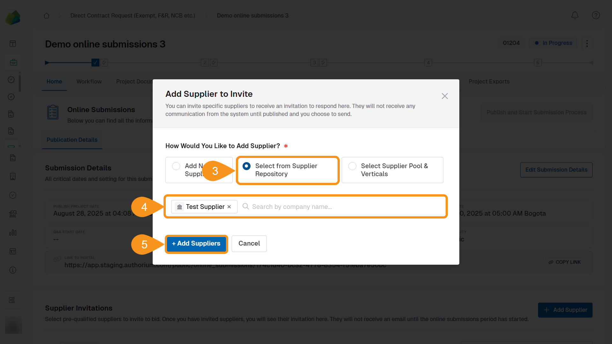Choose Select from Supplier Repository radio option

(246, 166)
